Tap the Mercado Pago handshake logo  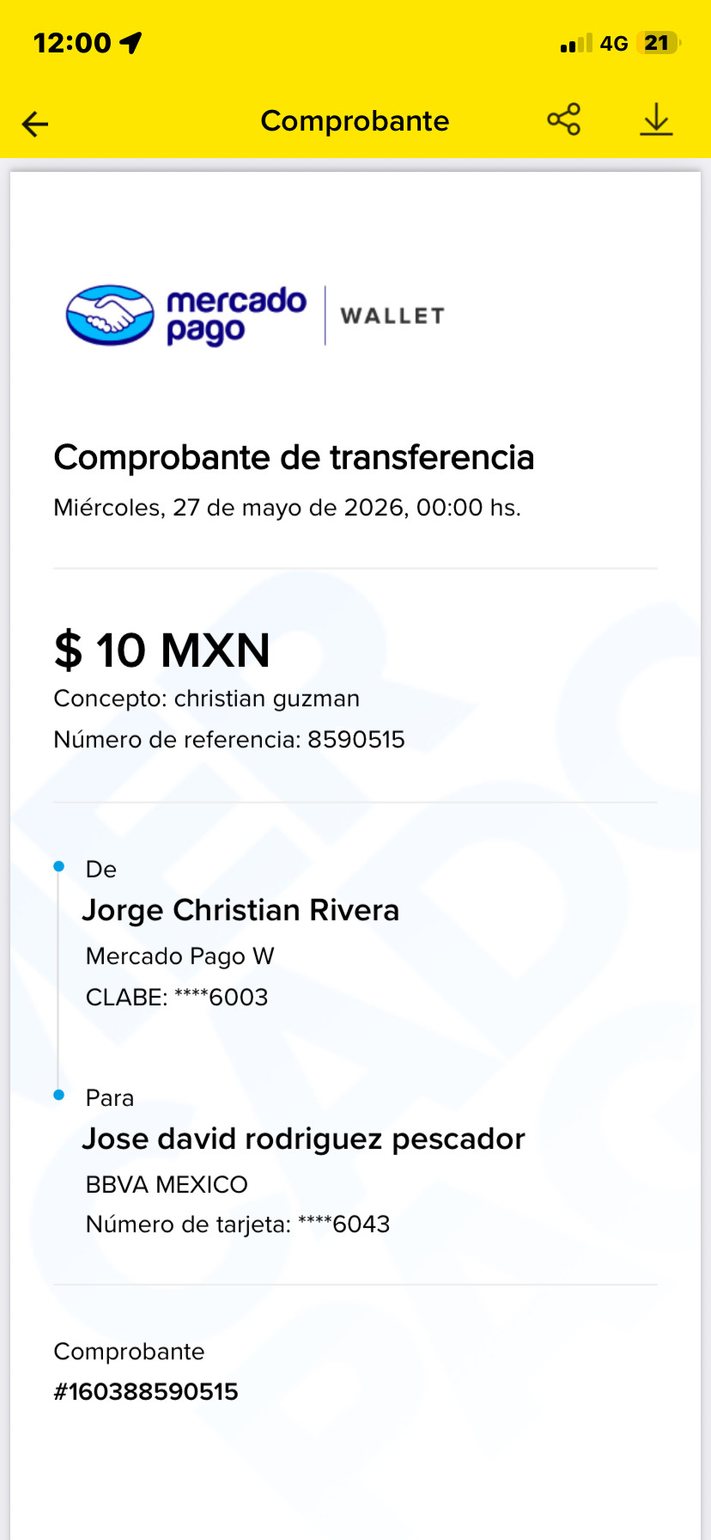(110, 315)
